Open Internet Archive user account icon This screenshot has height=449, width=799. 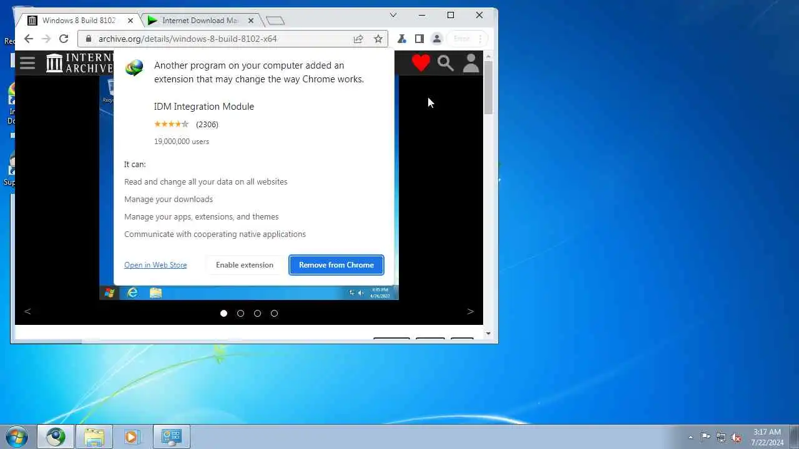point(471,63)
